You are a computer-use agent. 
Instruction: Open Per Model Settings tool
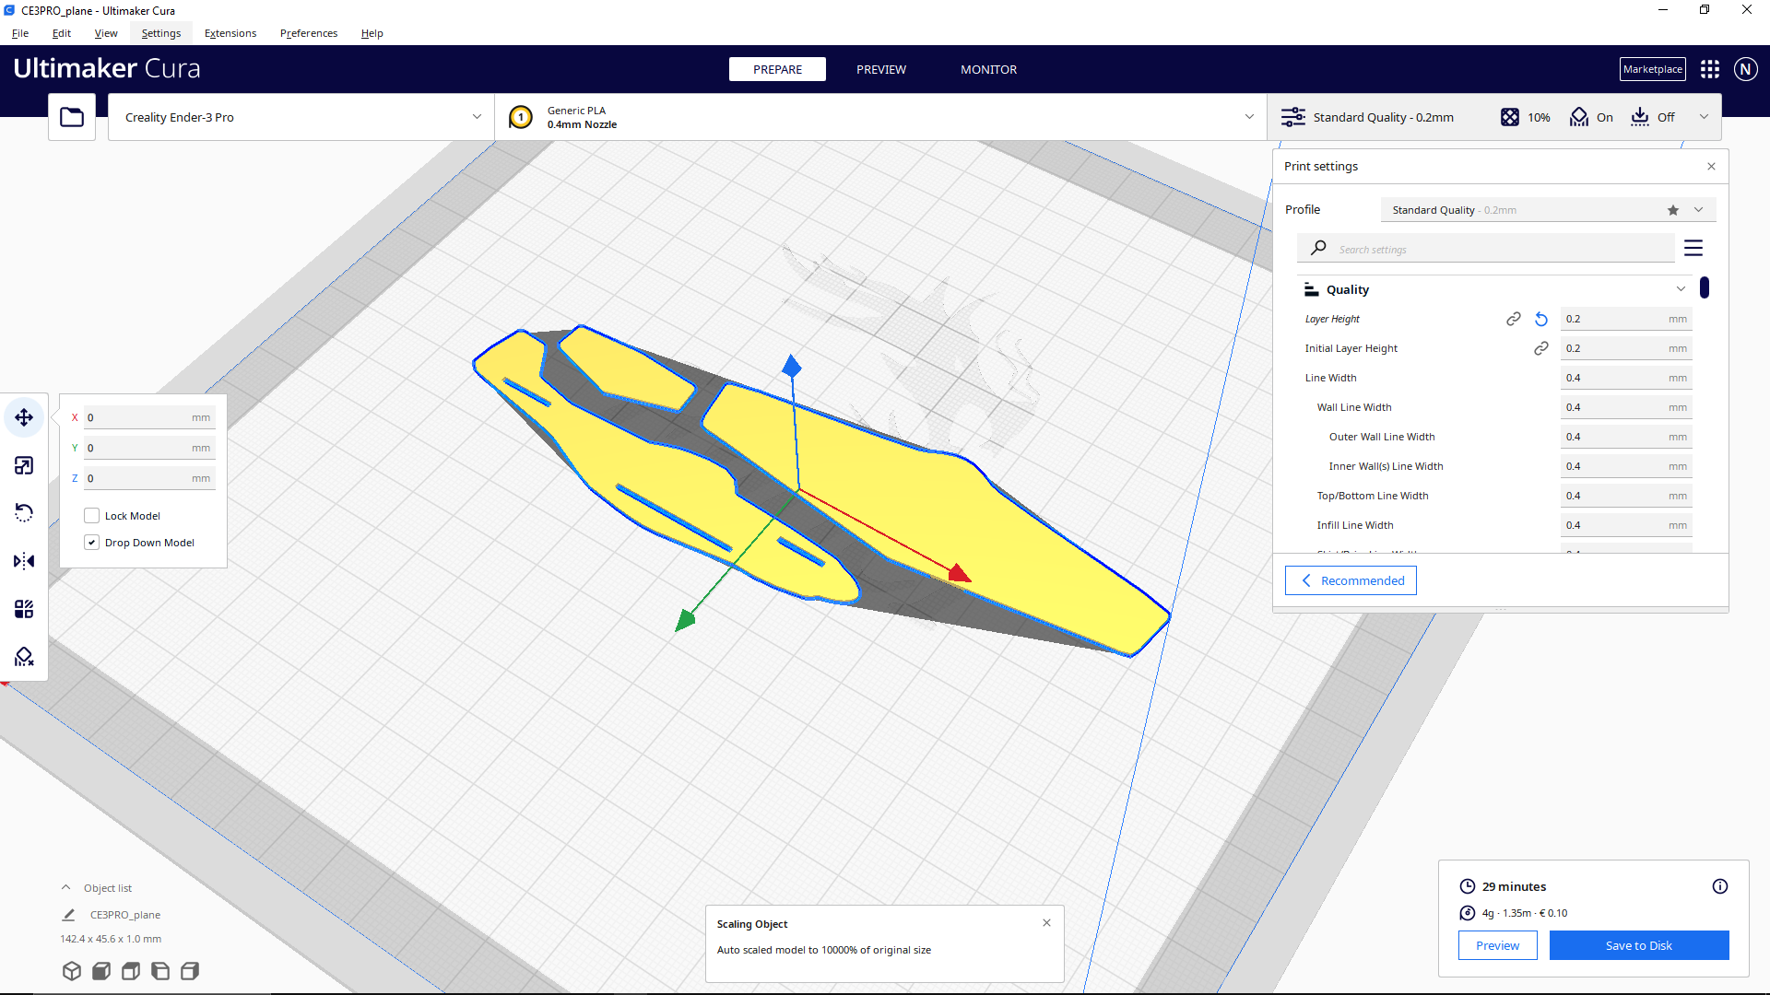coord(24,609)
